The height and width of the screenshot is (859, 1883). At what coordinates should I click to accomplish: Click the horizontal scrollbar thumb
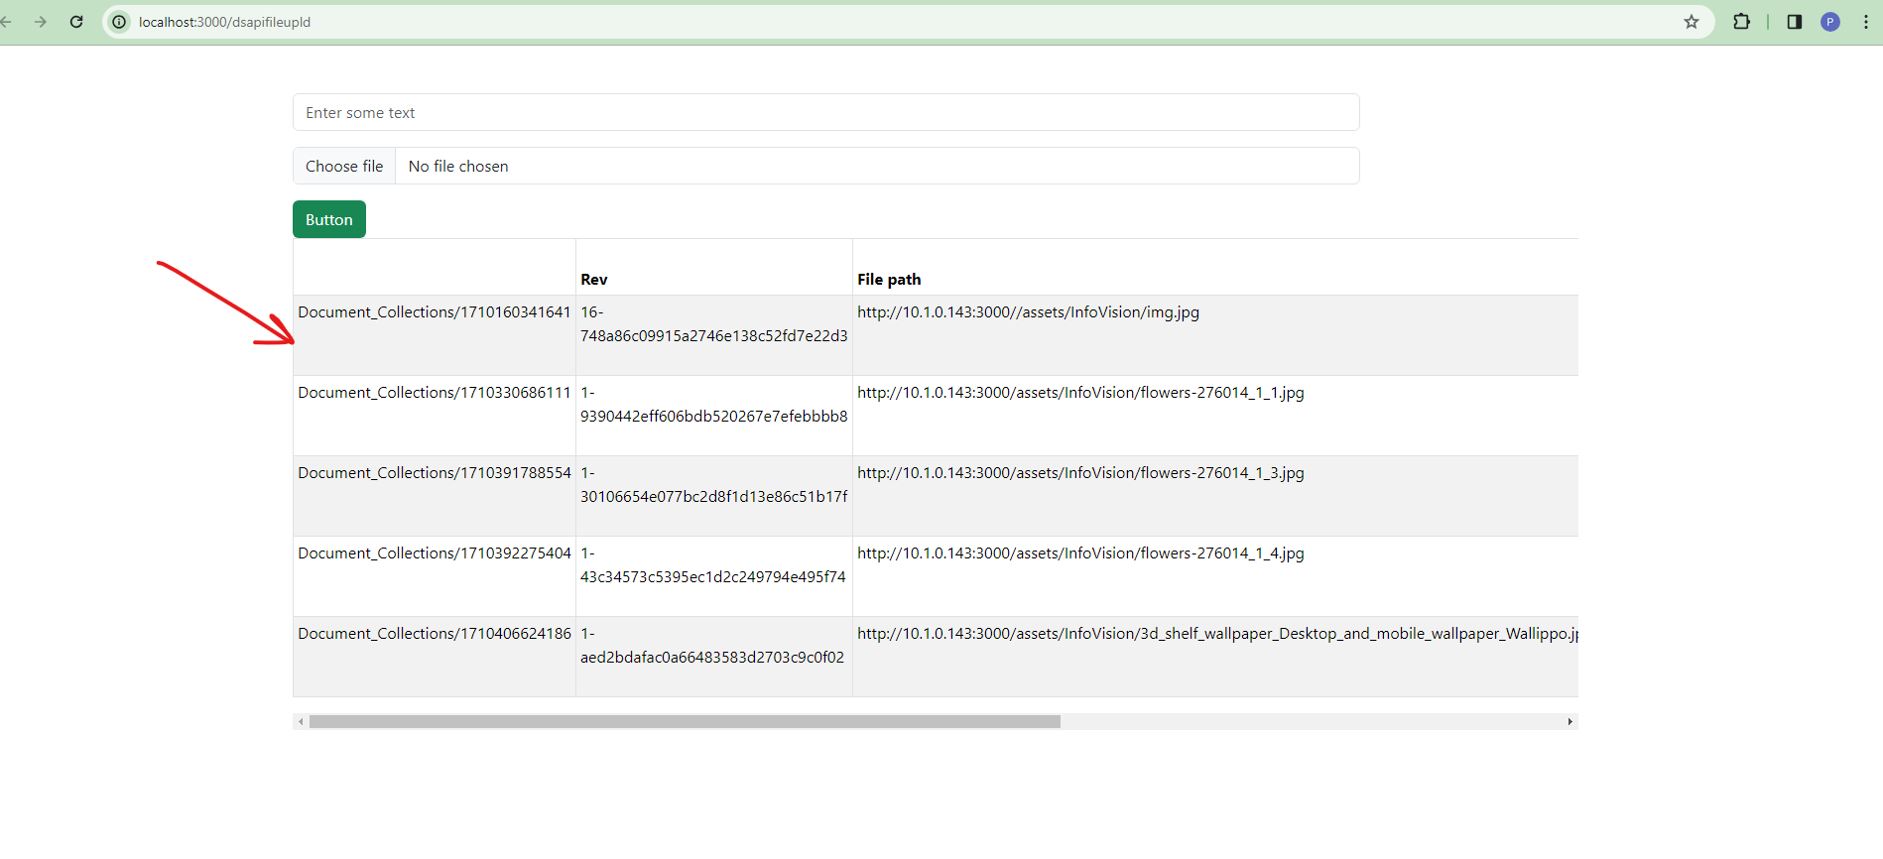point(685,722)
